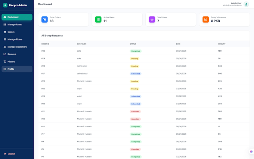Click the History clock icon
Screen dimensions: 254x159
pyautogui.click(x=5, y=62)
